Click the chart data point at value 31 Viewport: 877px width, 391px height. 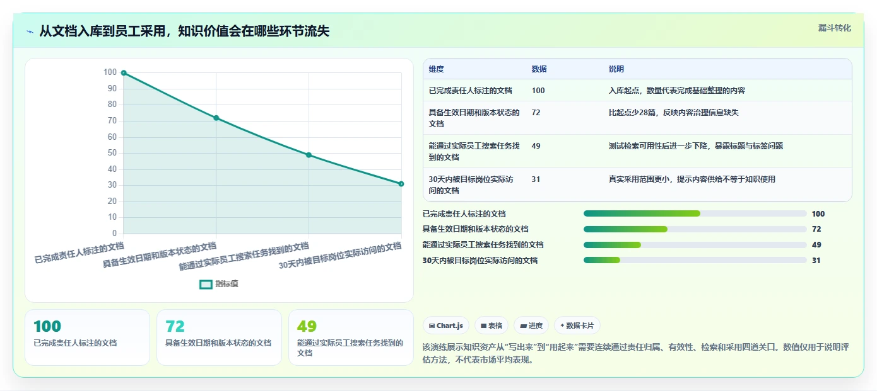click(x=401, y=184)
